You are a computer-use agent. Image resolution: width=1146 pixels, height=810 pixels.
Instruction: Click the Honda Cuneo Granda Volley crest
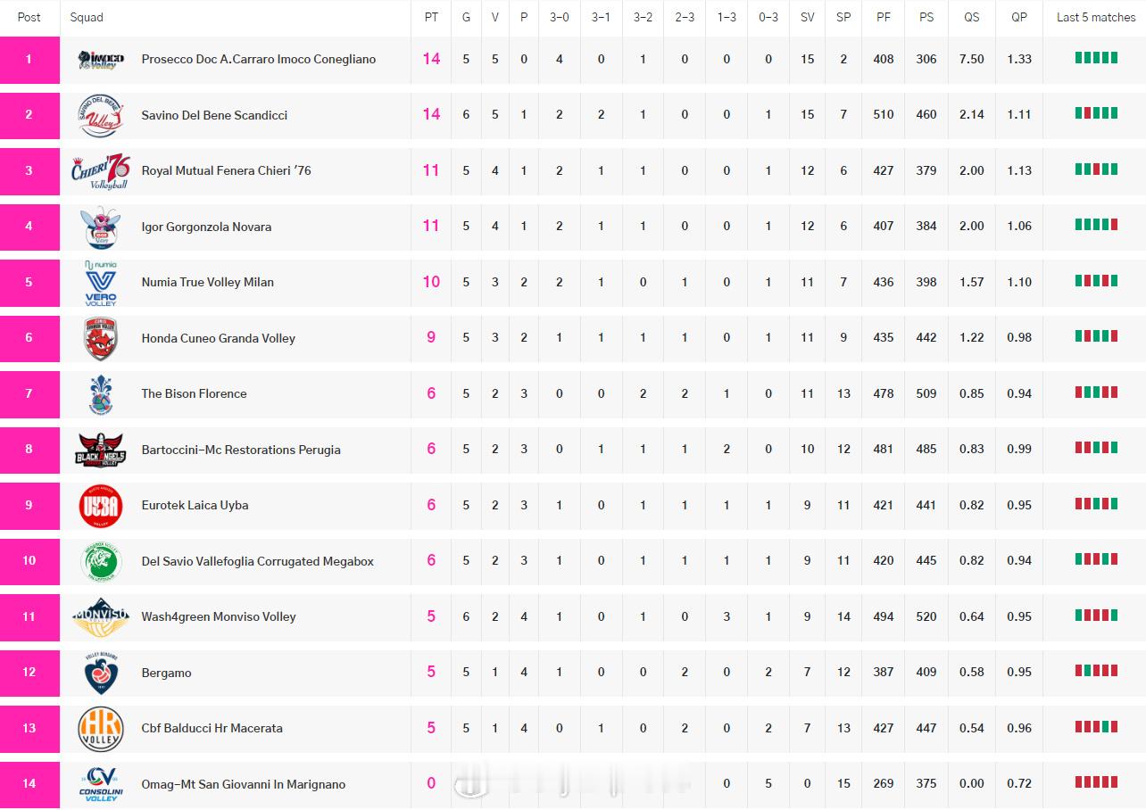(x=101, y=338)
